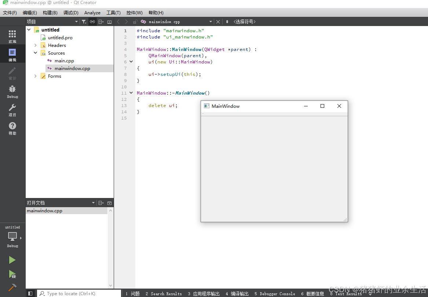Click MainWindow bottom-right size grip
The height and width of the screenshot is (297, 428).
click(x=345, y=220)
